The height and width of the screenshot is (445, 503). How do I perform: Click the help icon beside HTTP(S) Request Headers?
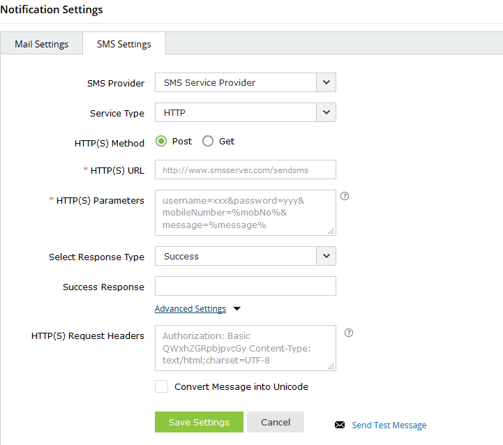[349, 333]
